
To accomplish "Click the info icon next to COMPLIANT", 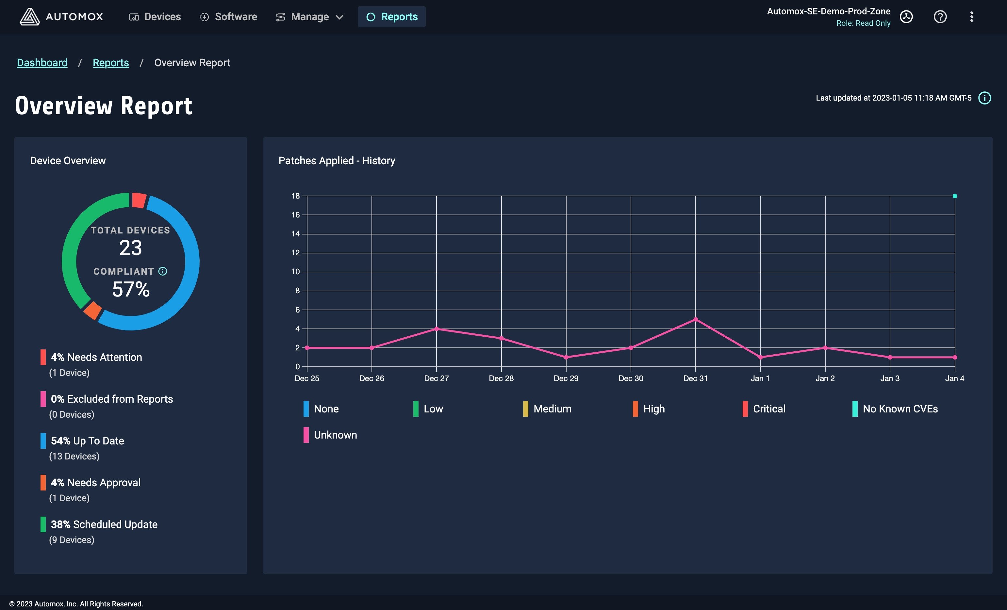I will click(163, 271).
